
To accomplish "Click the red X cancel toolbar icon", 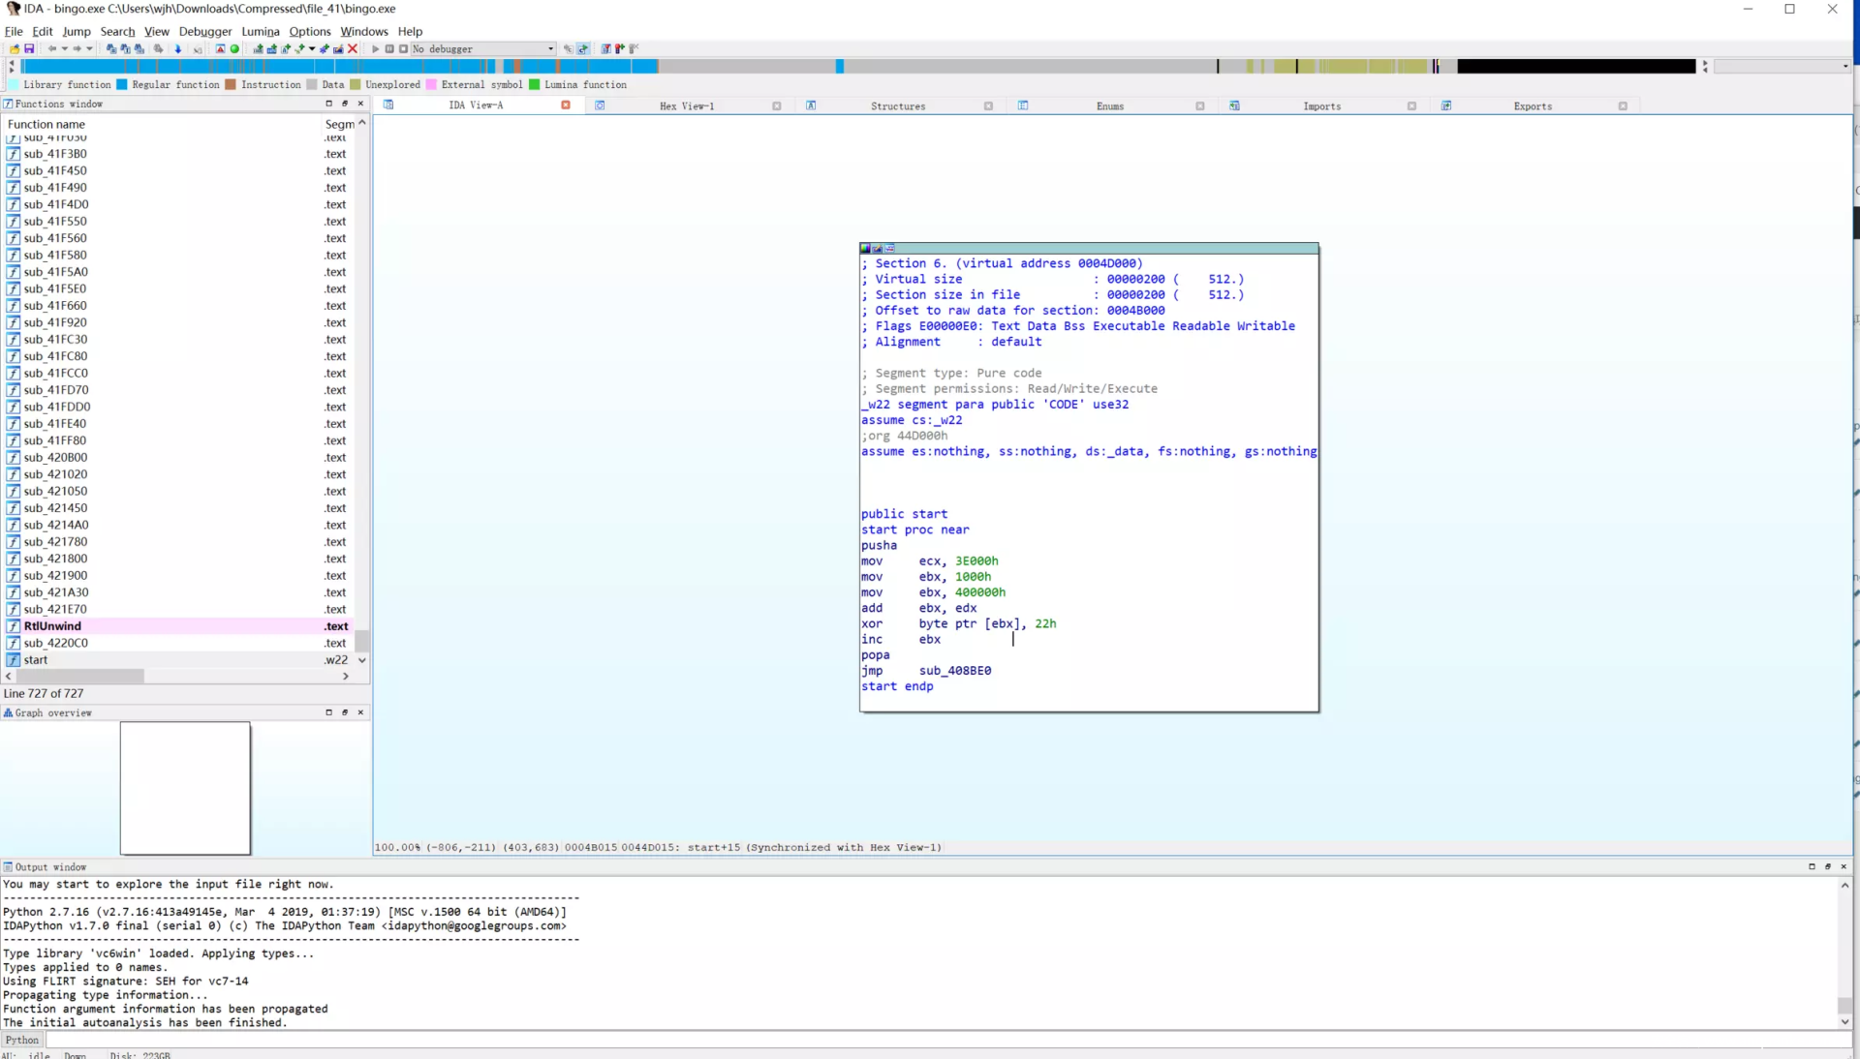I will tap(353, 48).
